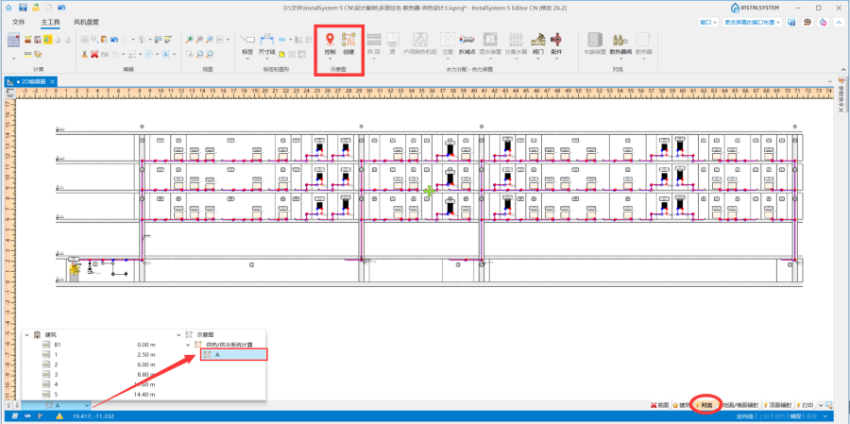
Task: Select the 配件 (Fittings) pump icon
Action: (556, 41)
